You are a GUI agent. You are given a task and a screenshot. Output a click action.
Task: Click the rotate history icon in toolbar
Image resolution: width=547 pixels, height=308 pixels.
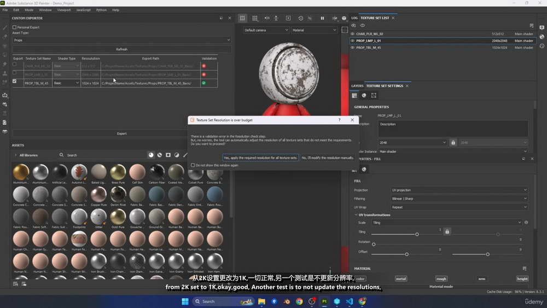coord(300,18)
